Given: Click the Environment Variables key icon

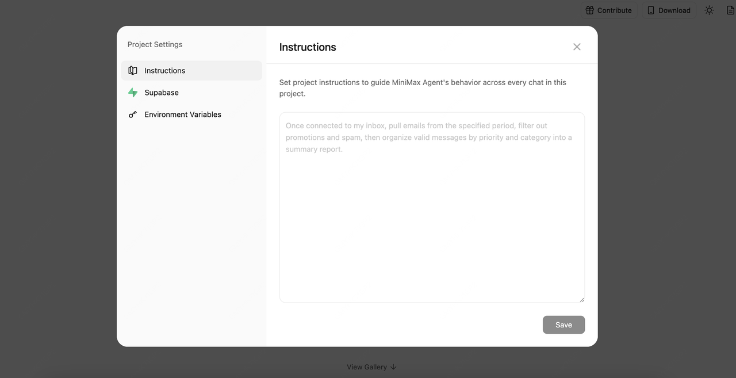Looking at the screenshot, I should point(133,114).
